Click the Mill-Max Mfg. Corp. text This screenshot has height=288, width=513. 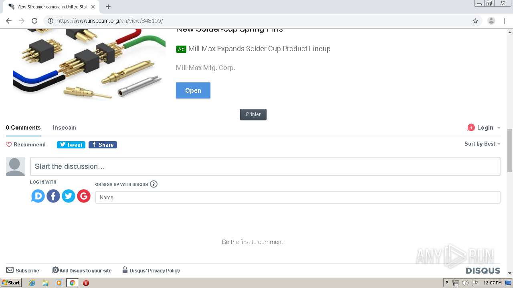206,68
